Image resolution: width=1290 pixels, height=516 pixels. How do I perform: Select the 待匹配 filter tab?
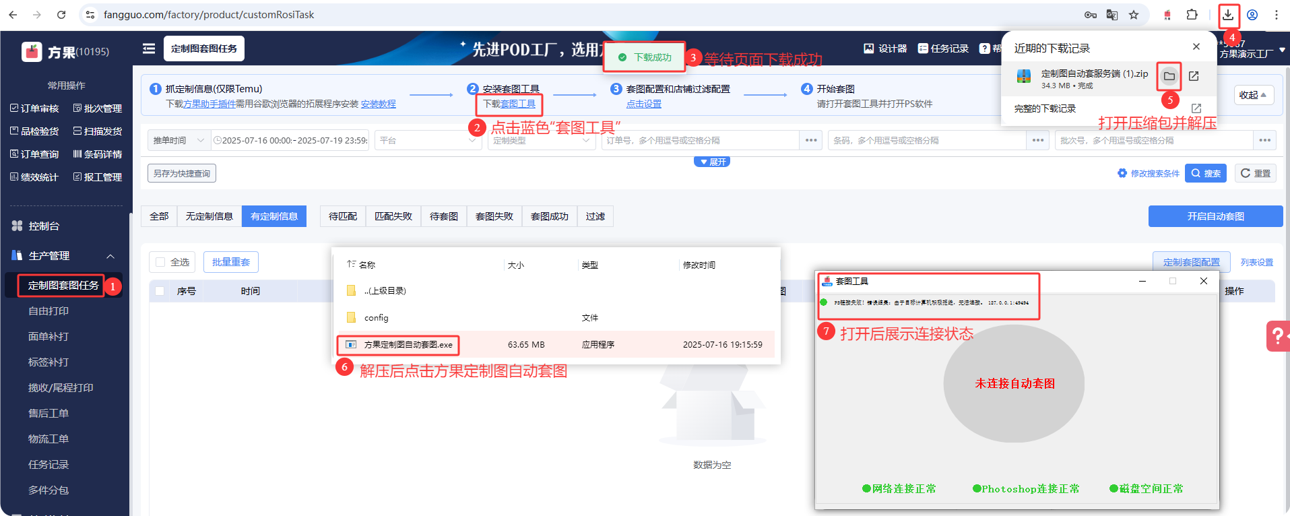[x=342, y=216]
